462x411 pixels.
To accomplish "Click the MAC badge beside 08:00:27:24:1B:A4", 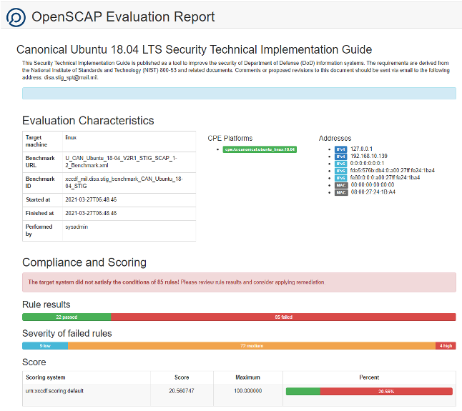I will [x=341, y=192].
